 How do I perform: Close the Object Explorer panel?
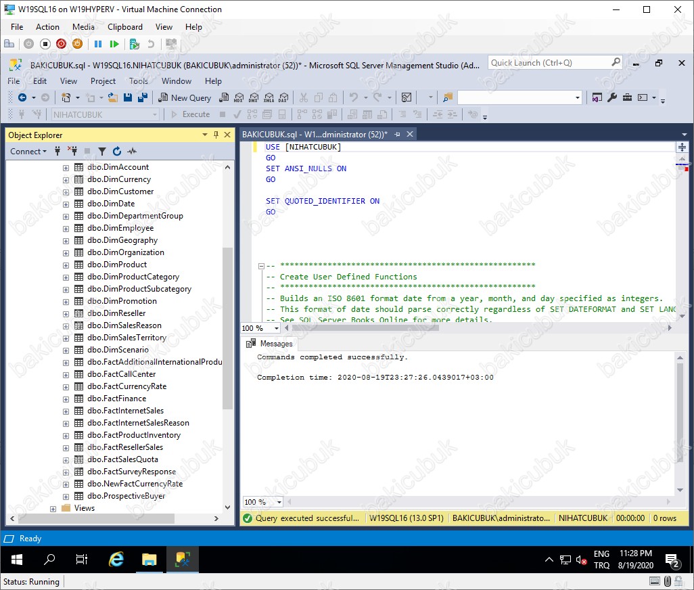pos(227,135)
